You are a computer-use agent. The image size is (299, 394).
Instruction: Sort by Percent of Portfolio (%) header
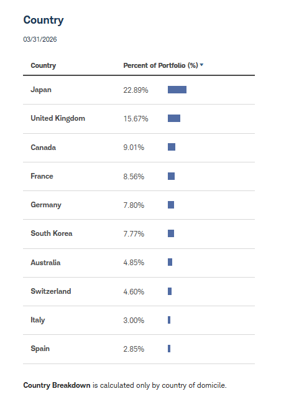tap(160, 65)
